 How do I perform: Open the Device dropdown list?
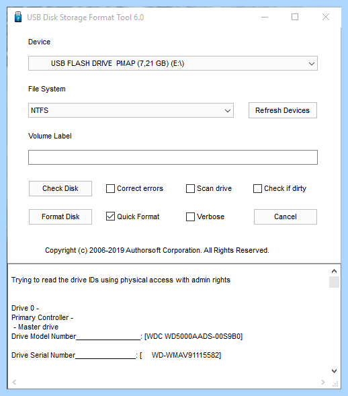173,63
